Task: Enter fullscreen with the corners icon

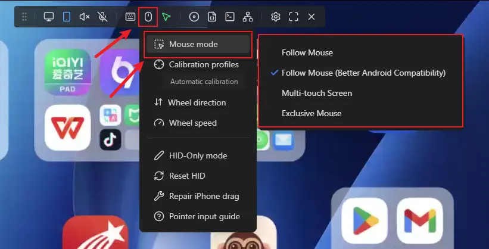Action: point(294,17)
